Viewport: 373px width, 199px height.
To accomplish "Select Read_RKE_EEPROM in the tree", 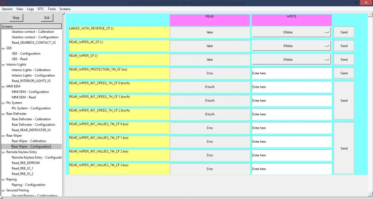I will coord(26,163).
